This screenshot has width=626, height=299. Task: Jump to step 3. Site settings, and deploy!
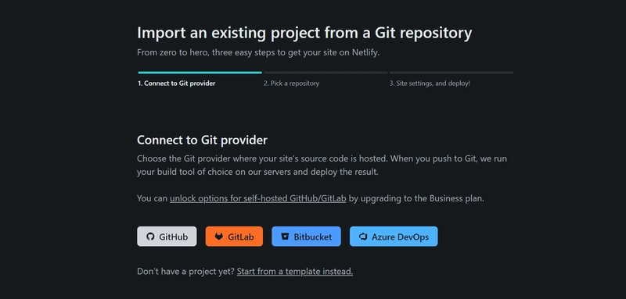click(x=430, y=84)
